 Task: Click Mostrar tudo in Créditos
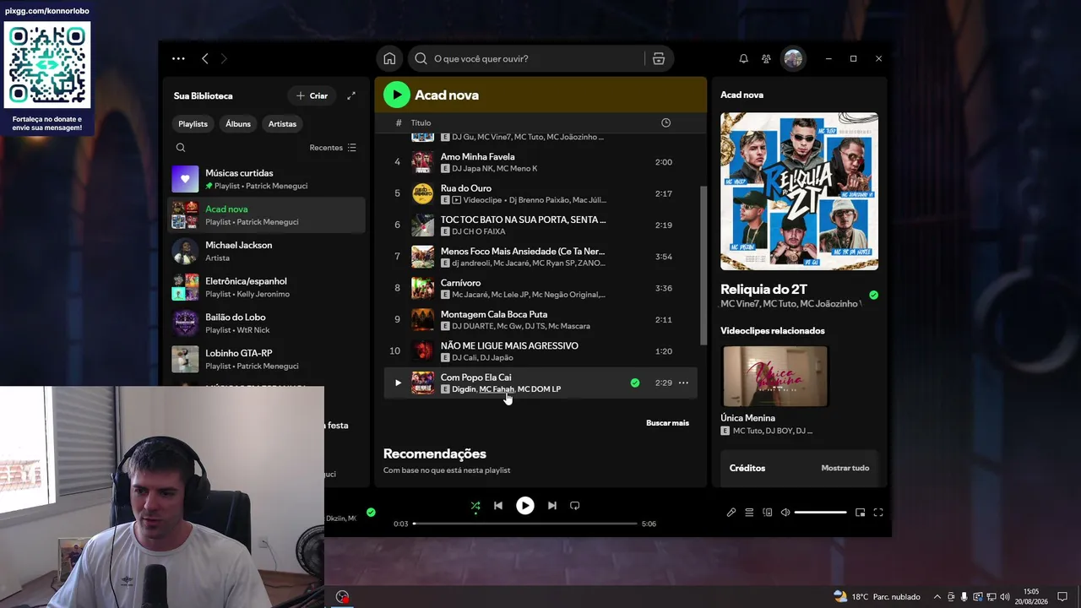coord(845,468)
